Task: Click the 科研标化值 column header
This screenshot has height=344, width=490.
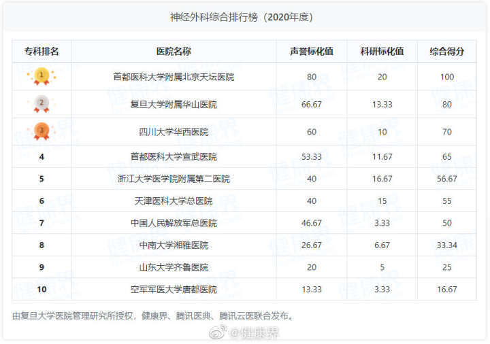Action: 382,51
